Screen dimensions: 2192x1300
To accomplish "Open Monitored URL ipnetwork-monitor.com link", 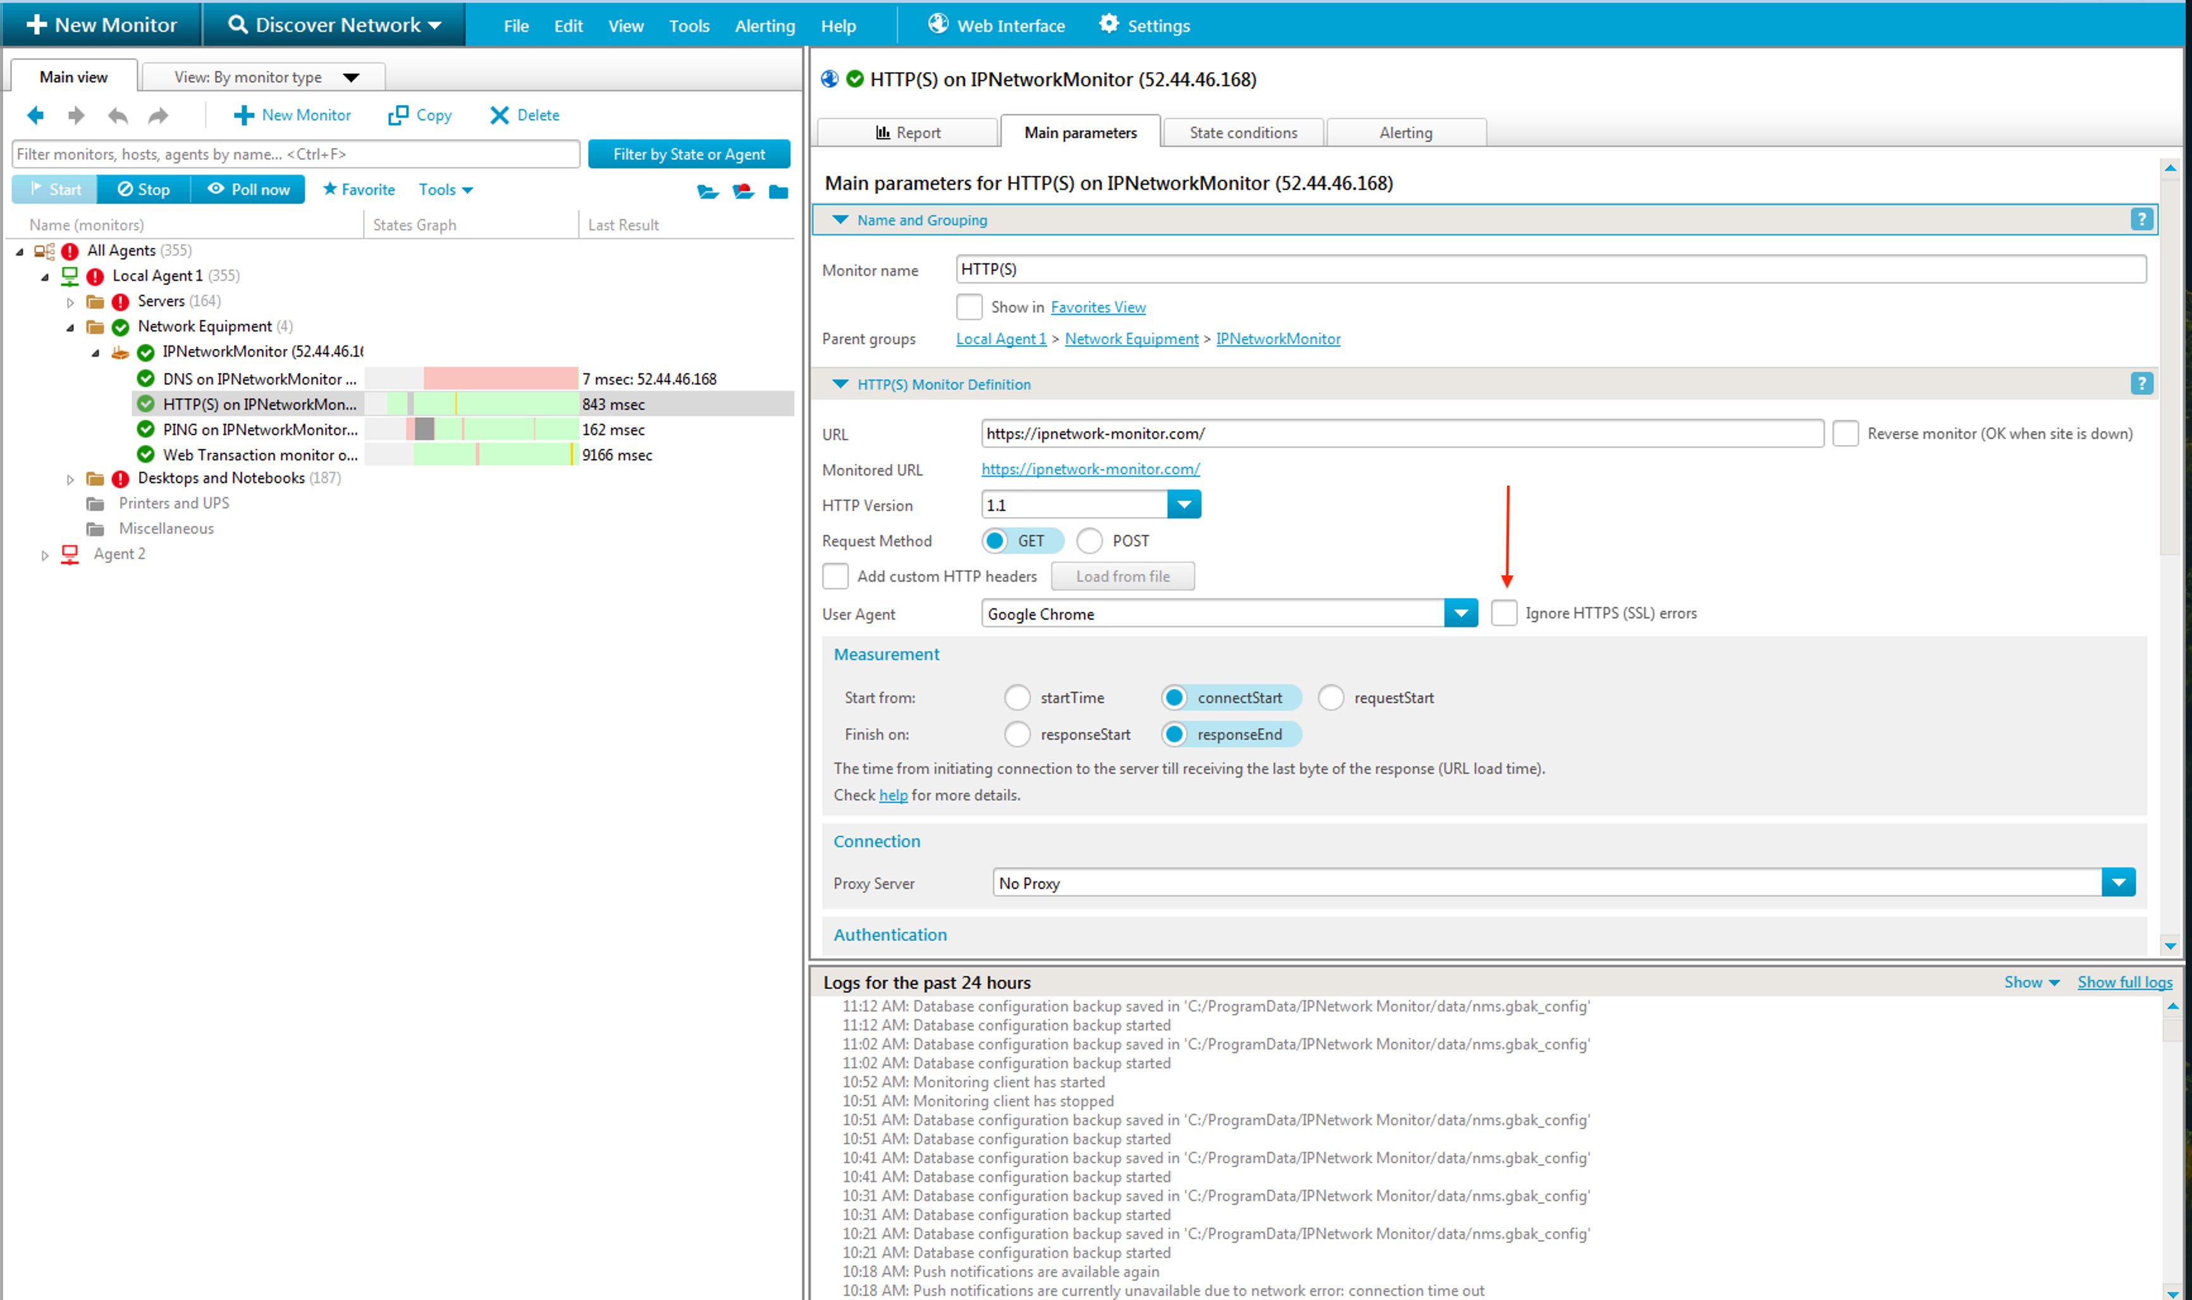I will (1090, 470).
